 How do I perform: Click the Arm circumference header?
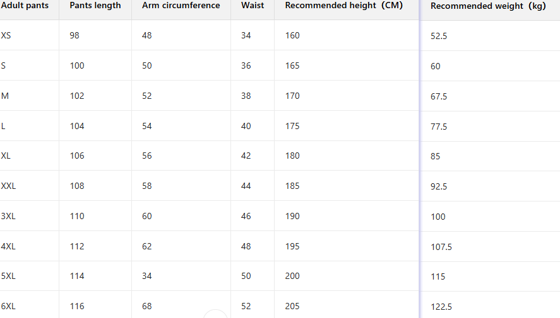click(181, 6)
